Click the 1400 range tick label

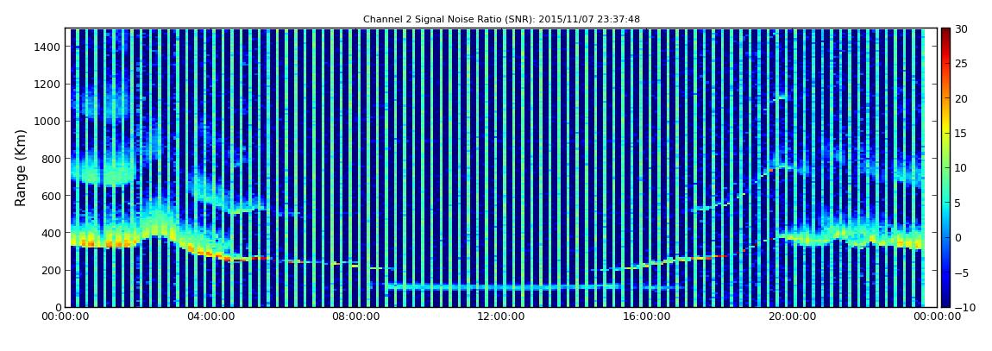(x=47, y=47)
